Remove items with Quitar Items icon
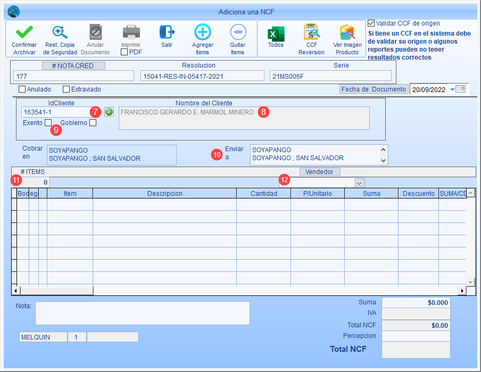This screenshot has width=481, height=372. pyautogui.click(x=238, y=32)
